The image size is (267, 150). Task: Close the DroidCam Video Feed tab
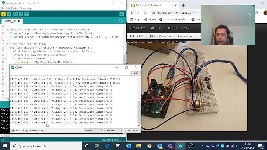pos(175,6)
